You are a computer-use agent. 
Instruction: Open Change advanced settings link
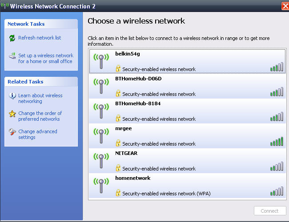click(38, 135)
